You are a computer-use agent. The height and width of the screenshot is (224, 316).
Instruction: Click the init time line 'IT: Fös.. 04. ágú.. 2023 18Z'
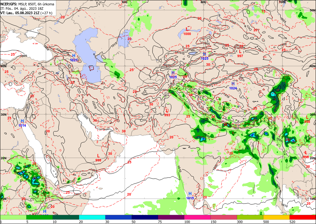[22, 9]
